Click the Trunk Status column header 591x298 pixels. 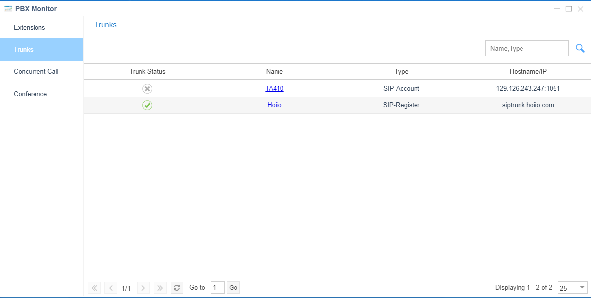click(x=147, y=71)
